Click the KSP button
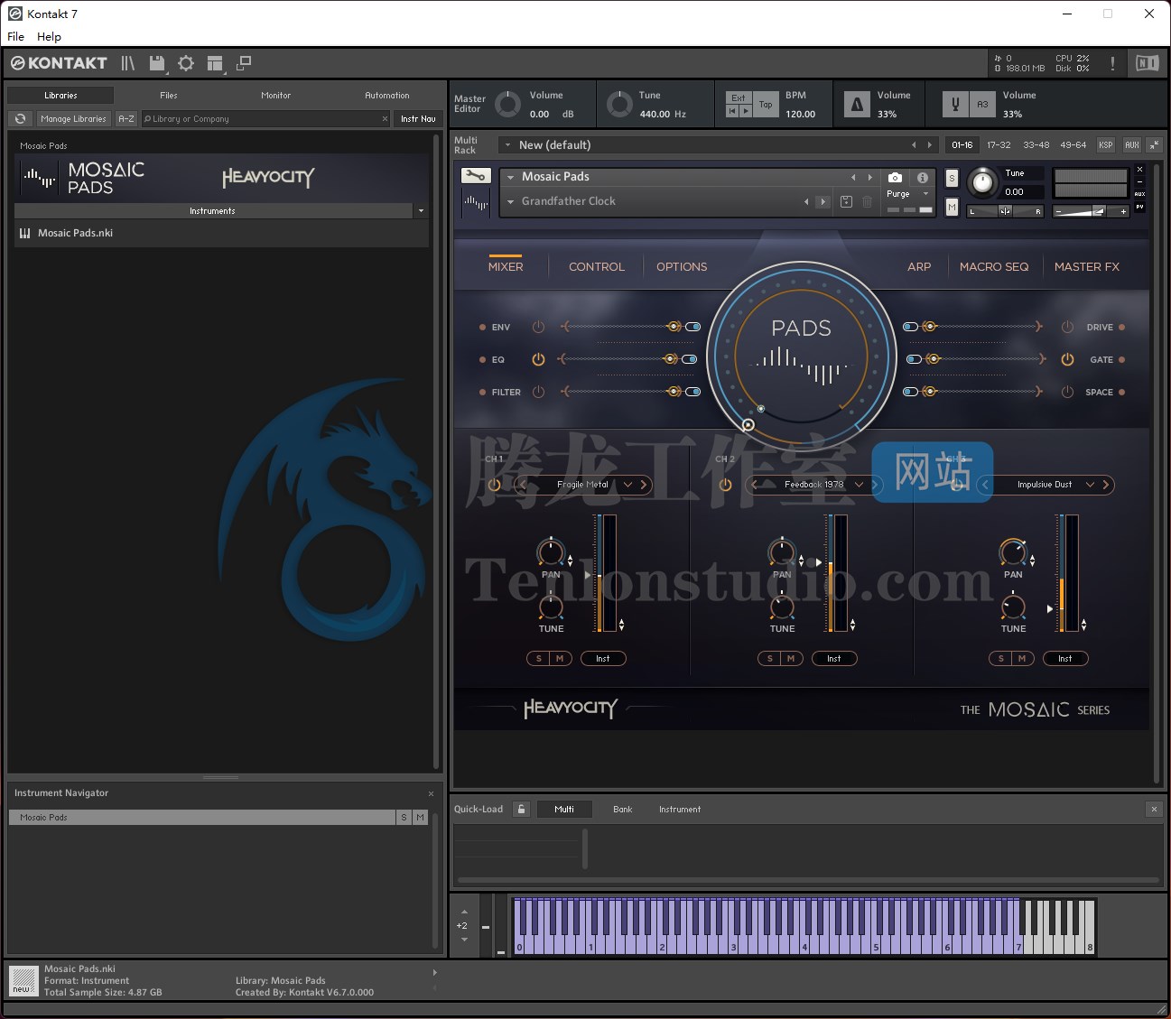The image size is (1171, 1019). click(x=1106, y=144)
